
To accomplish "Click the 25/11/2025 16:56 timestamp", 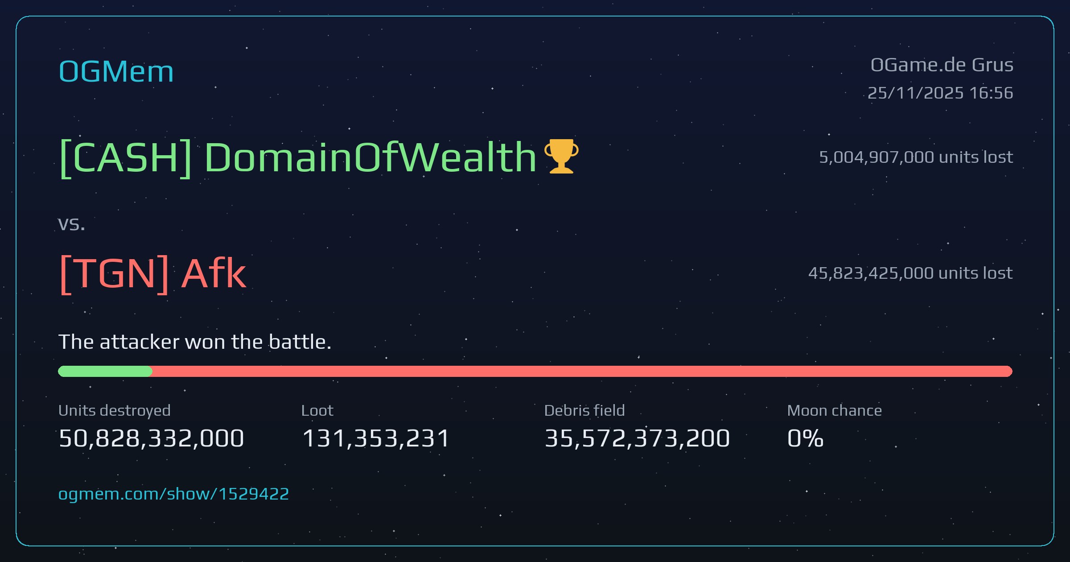I will [940, 93].
